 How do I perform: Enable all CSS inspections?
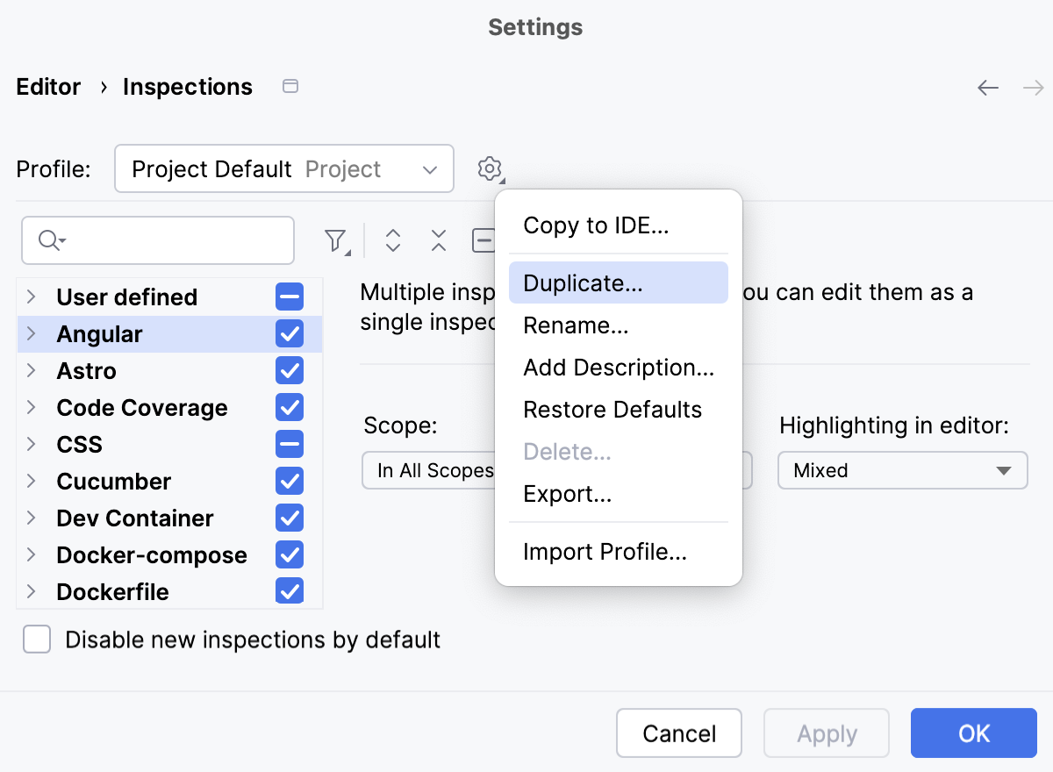[290, 444]
